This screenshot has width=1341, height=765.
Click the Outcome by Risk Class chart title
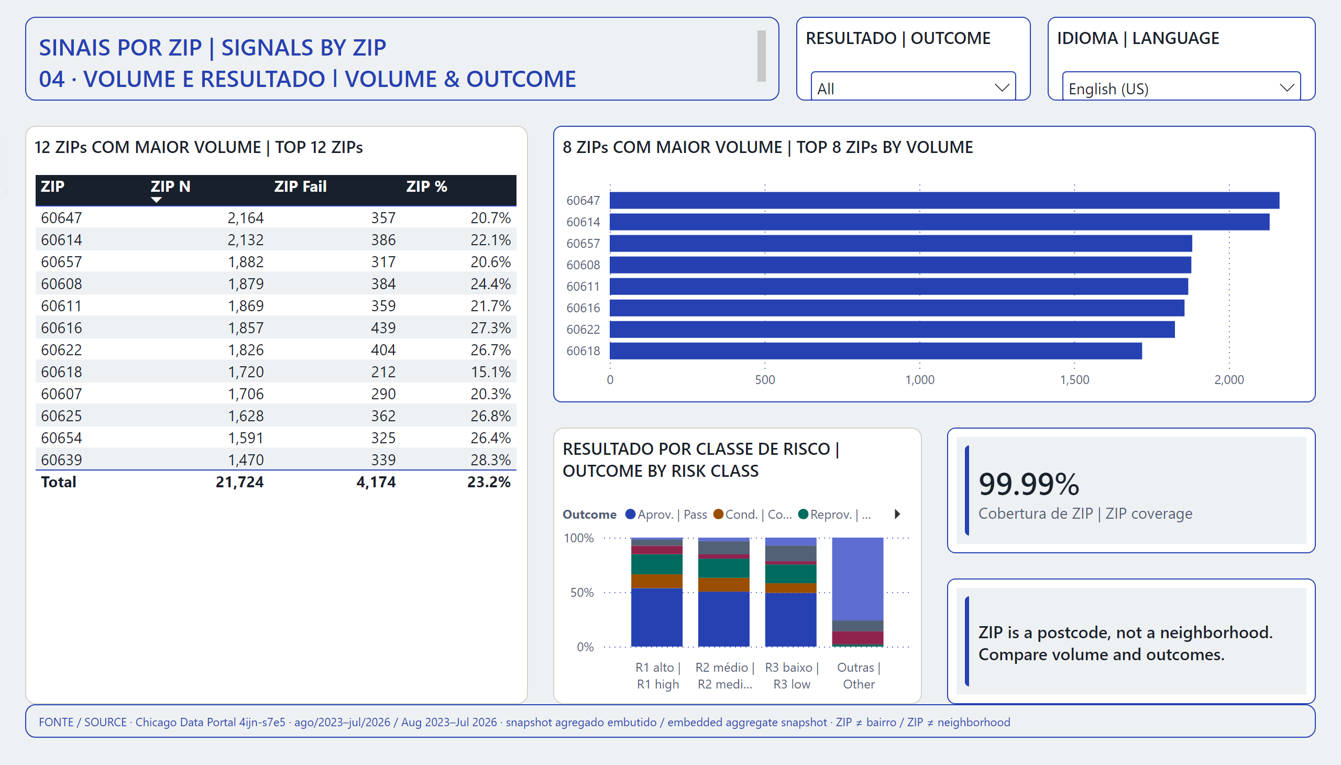[701, 460]
